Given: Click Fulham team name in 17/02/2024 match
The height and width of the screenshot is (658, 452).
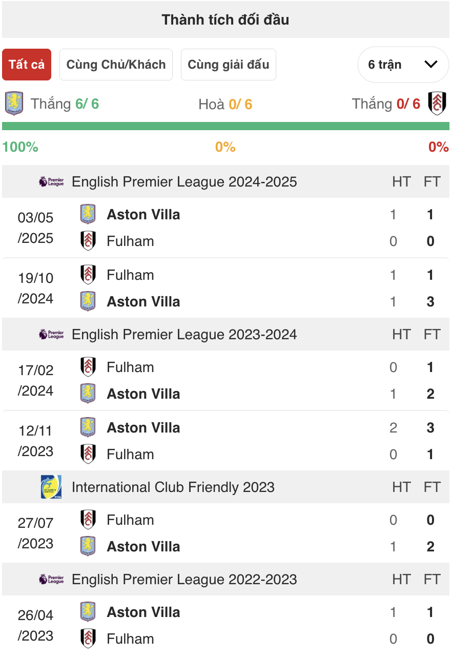Looking at the screenshot, I should (x=130, y=367).
